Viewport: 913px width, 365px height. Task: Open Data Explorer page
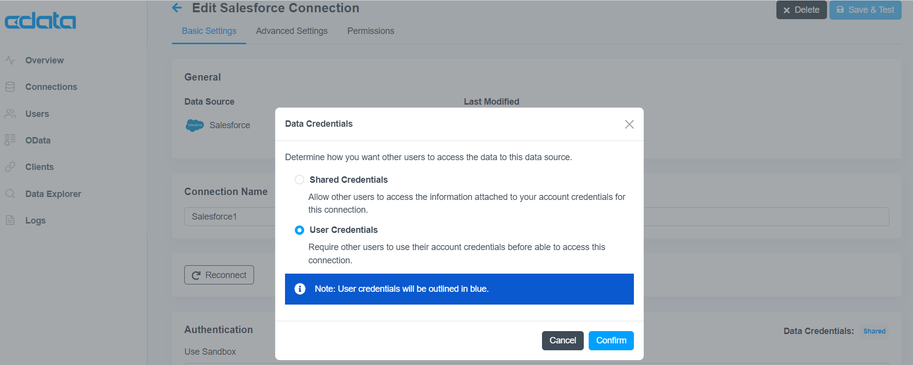(x=53, y=194)
